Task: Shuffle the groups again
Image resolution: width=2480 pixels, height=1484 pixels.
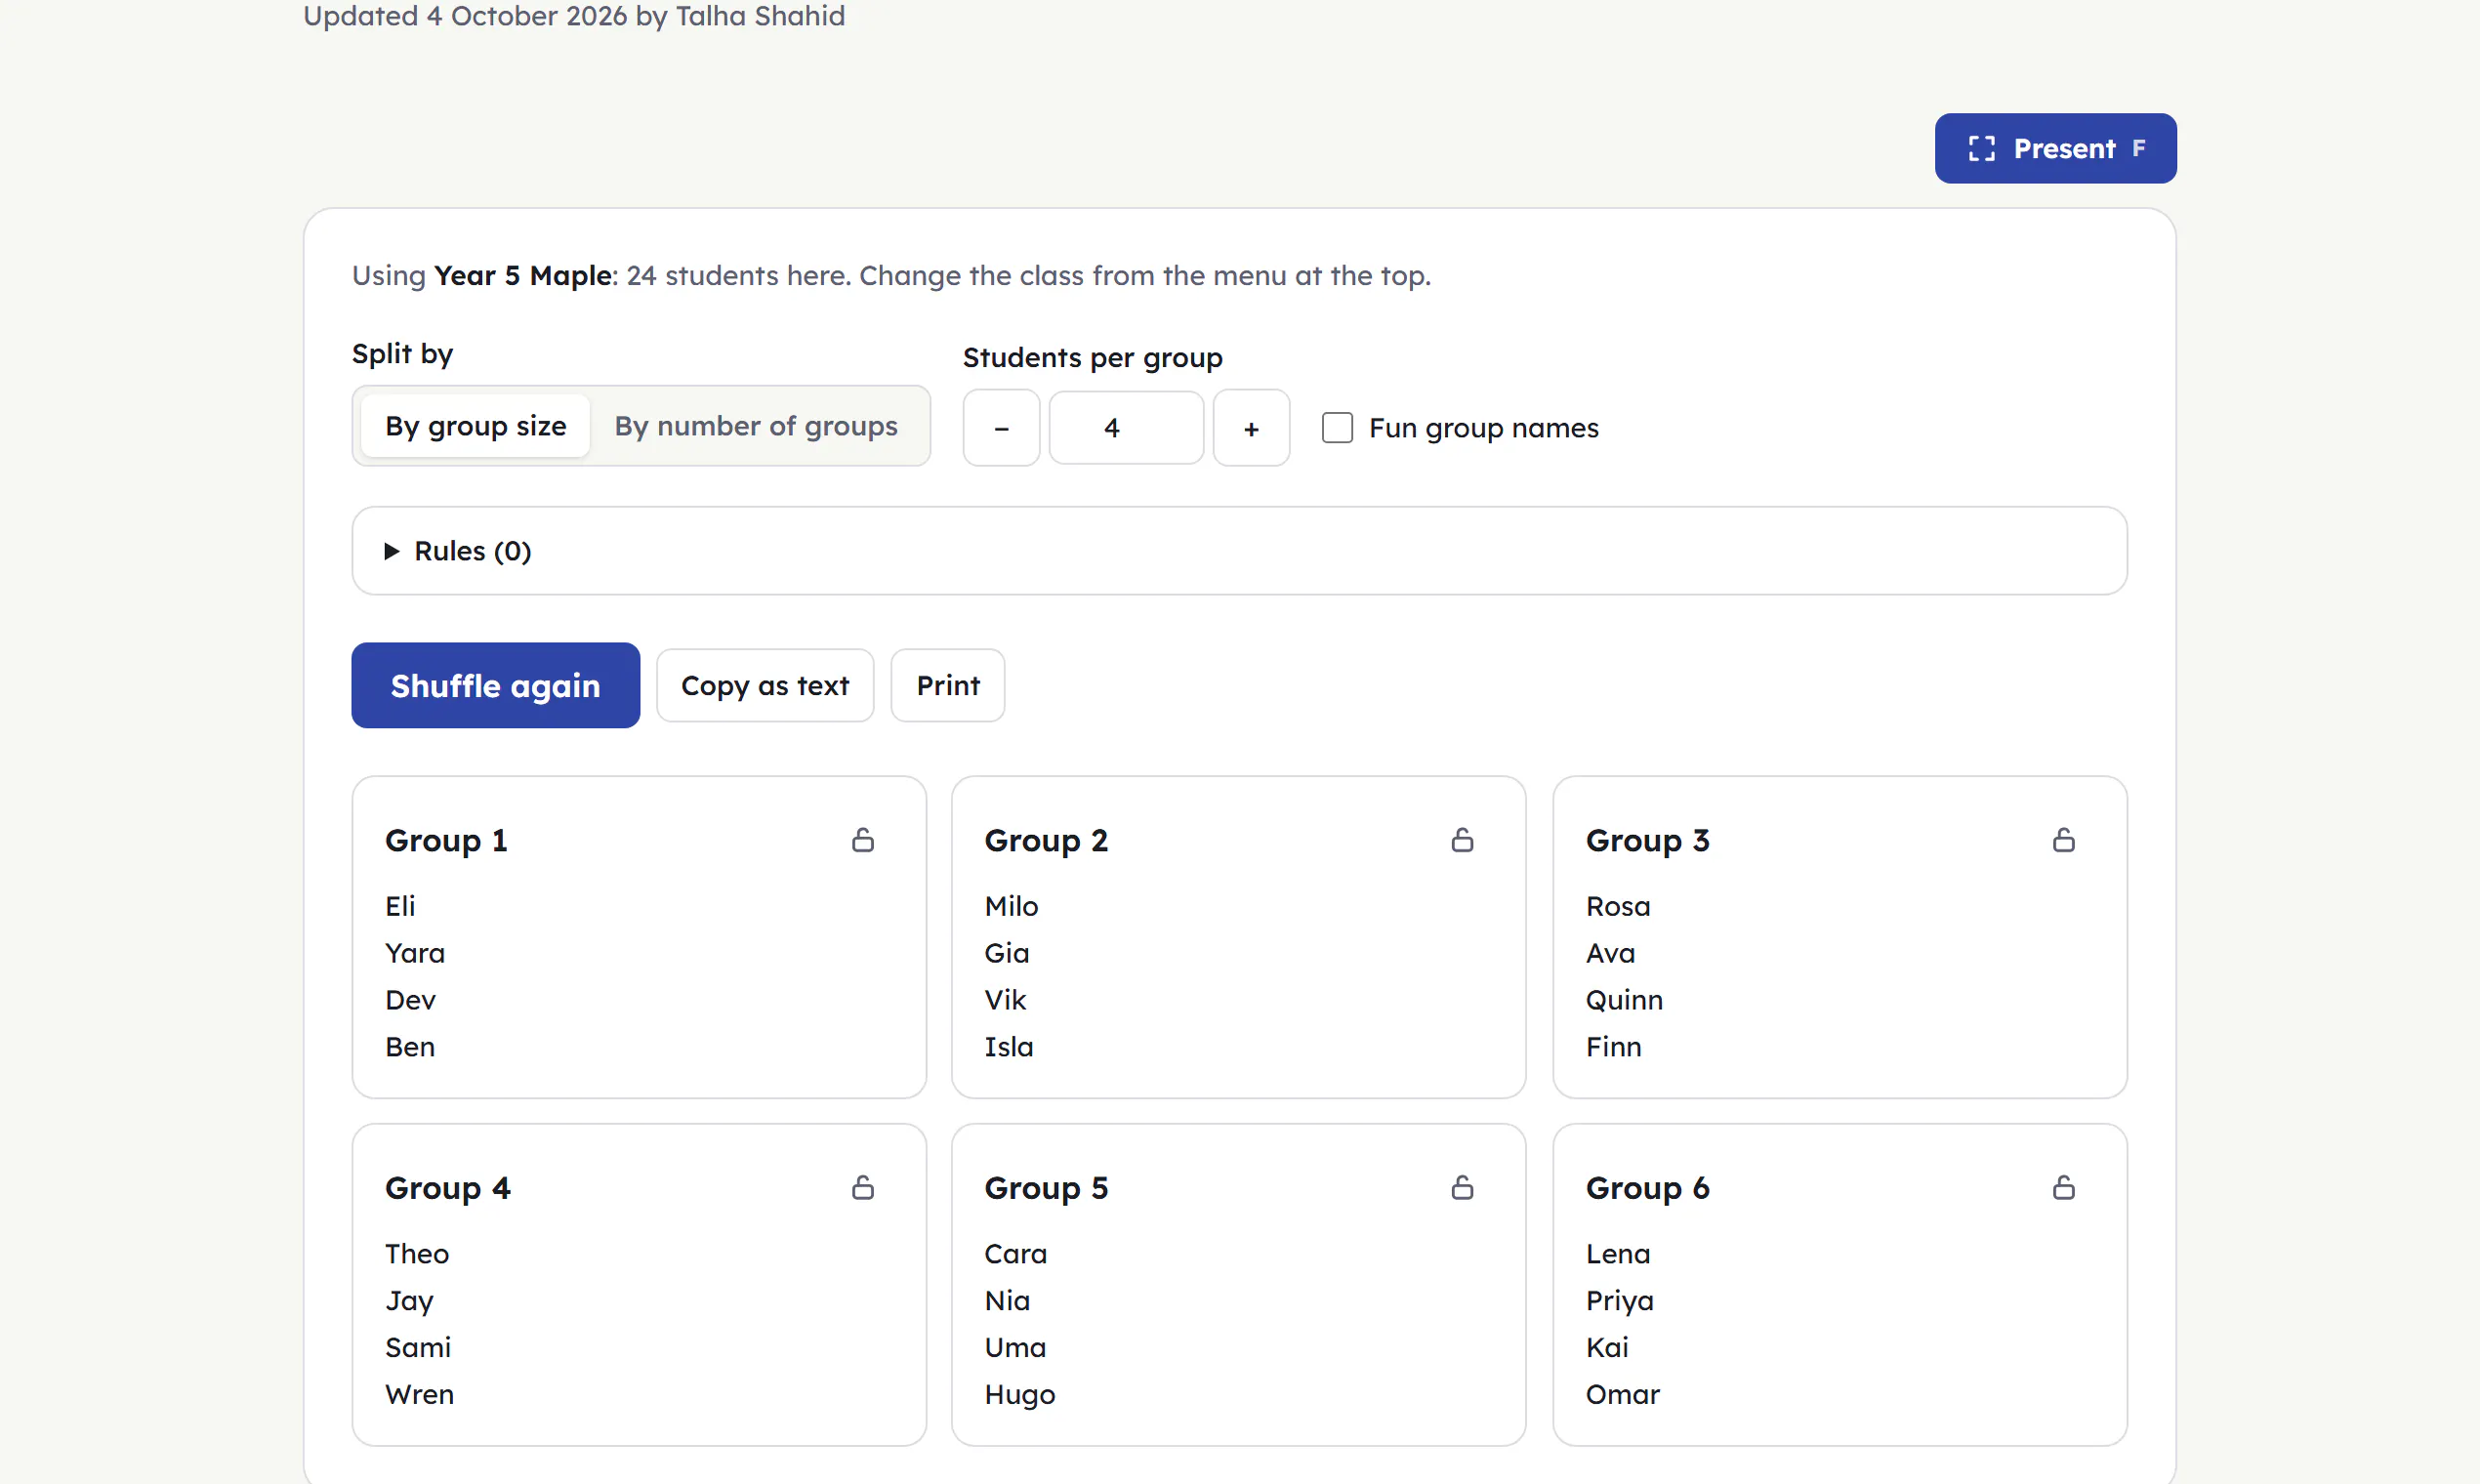Action: tap(495, 685)
